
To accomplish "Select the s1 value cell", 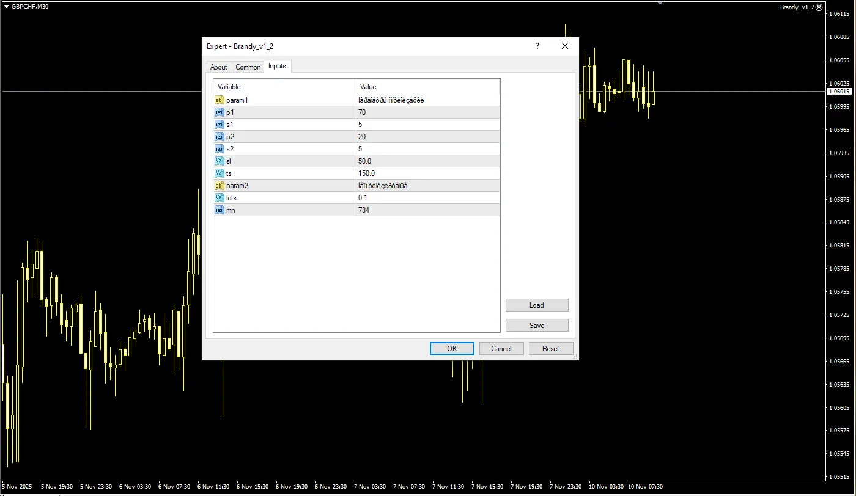I will click(428, 124).
